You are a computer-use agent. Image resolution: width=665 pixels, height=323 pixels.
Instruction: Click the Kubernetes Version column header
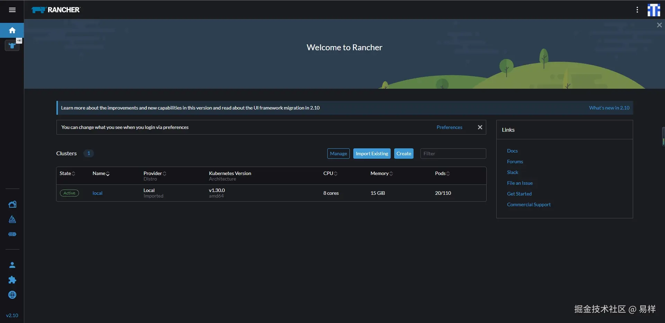click(x=230, y=173)
